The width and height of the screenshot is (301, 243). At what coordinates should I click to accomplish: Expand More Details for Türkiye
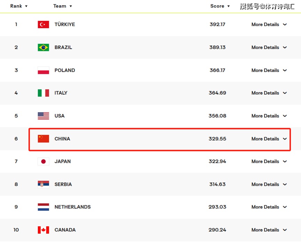(x=269, y=24)
